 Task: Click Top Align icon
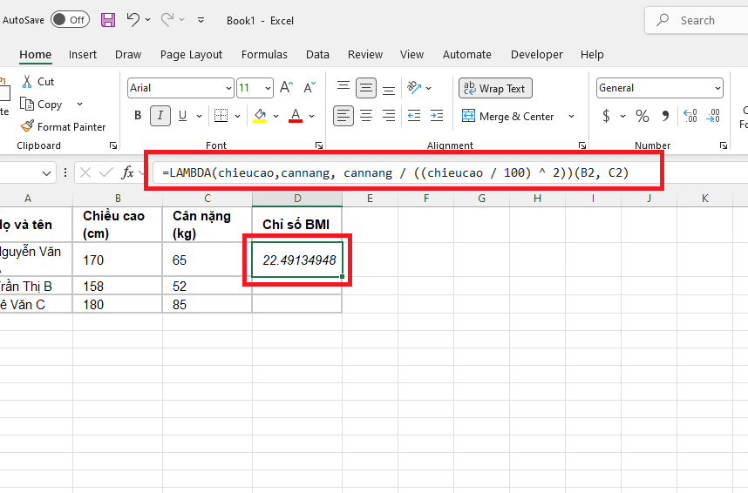[343, 87]
